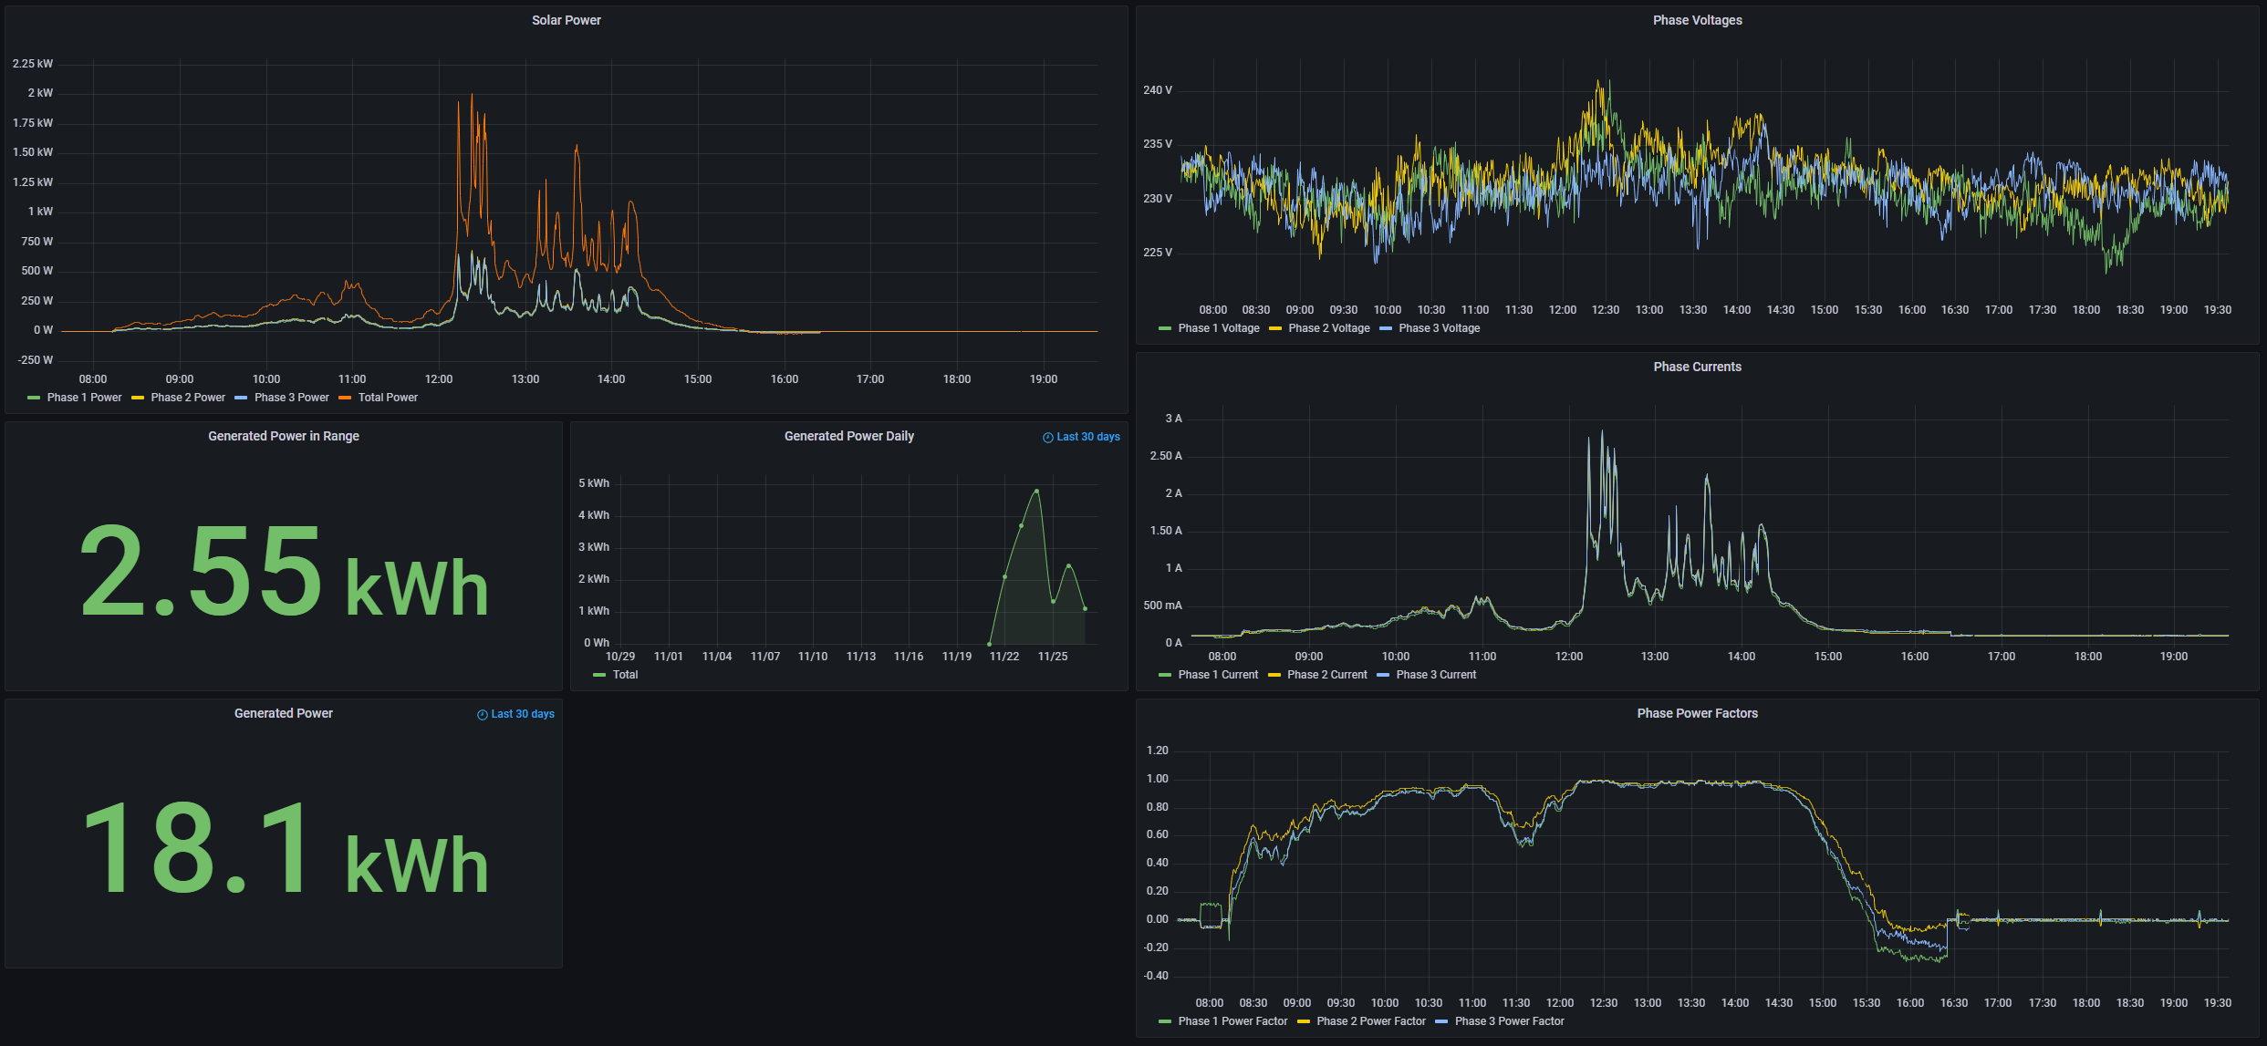Open Phase Power Factors panel header menu
Screen dimensions: 2267x1046
point(1697,713)
